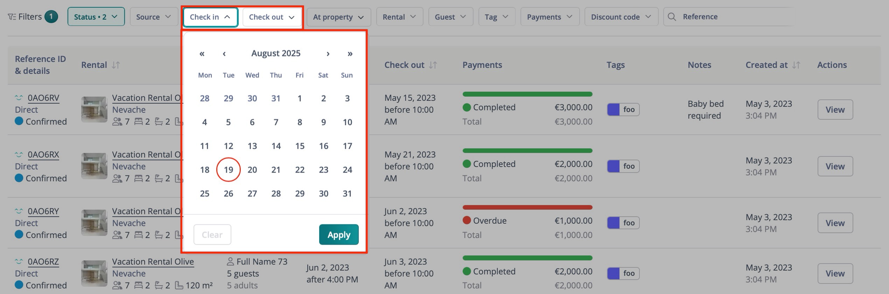The width and height of the screenshot is (889, 294).
Task: Open Vacation Rental Olive link in 0AO6RZ row
Action: pyautogui.click(x=153, y=261)
